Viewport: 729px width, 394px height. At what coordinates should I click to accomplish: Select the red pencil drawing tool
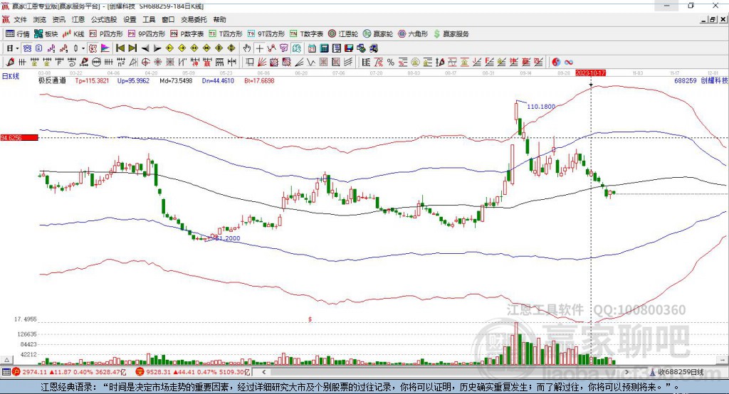(x=10, y=62)
